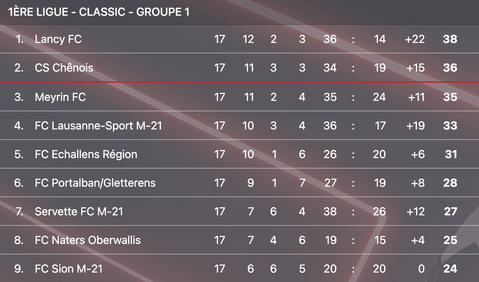Click Meyrin FC's 35 points value
This screenshot has width=479, height=282.
[450, 97]
